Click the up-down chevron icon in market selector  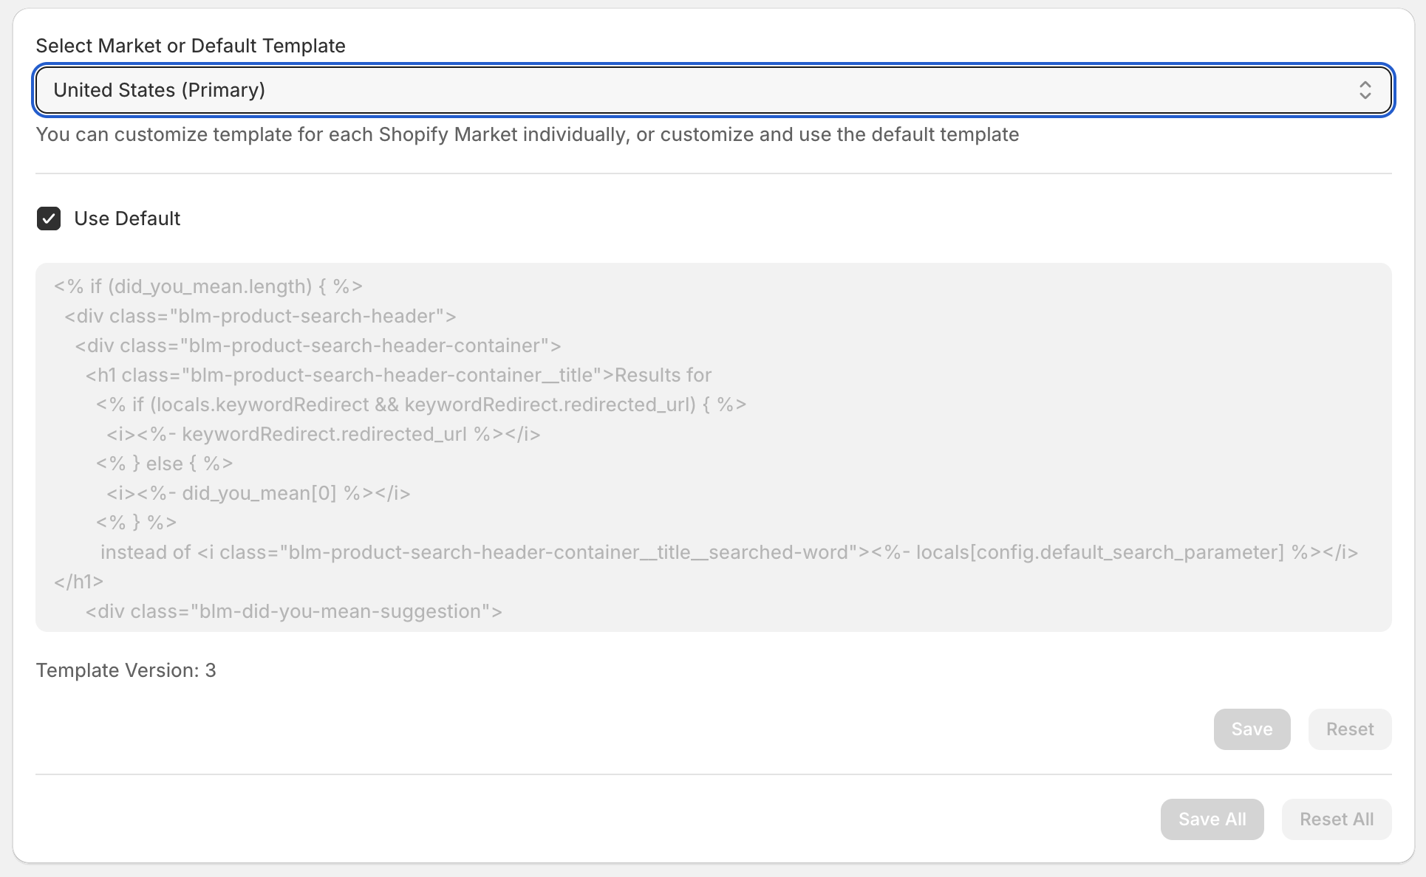(x=1365, y=90)
